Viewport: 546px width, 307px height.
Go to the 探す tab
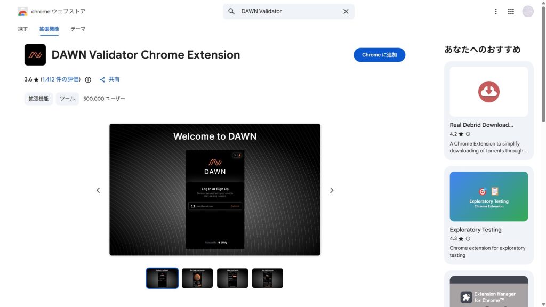click(x=22, y=29)
